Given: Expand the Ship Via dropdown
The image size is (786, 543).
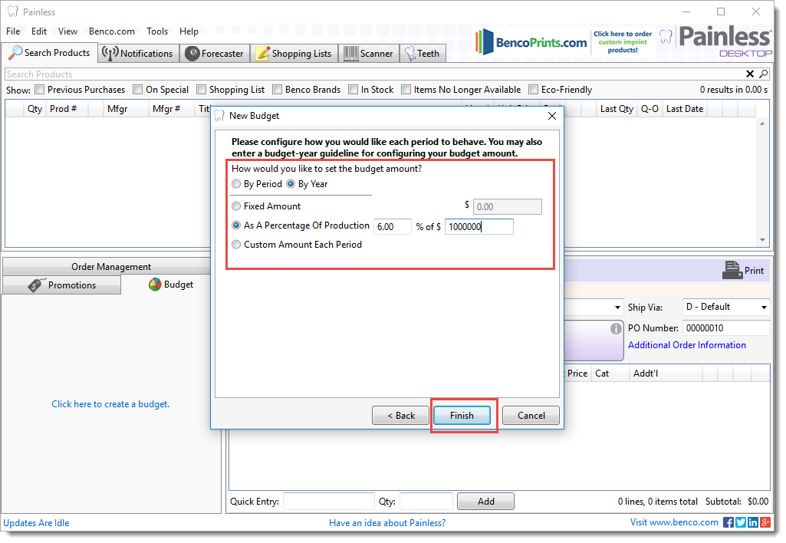Looking at the screenshot, I should pos(764,308).
